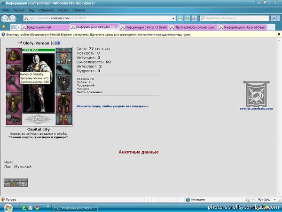Click the leggings equipment slot

(x=63, y=103)
